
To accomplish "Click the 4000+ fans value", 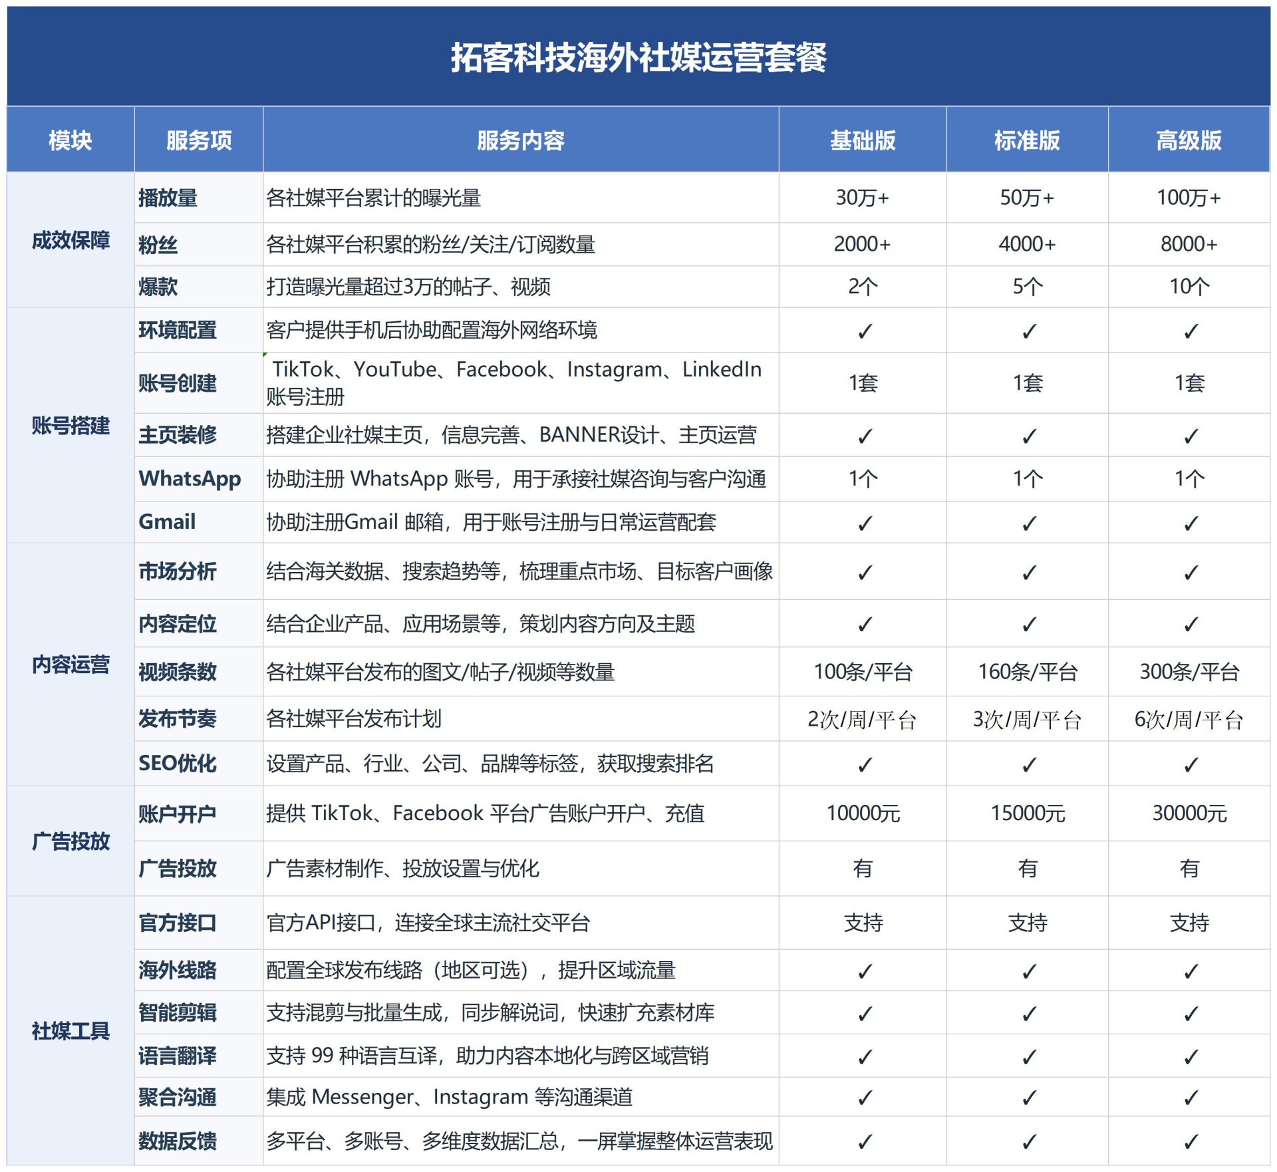I will pyautogui.click(x=1027, y=245).
